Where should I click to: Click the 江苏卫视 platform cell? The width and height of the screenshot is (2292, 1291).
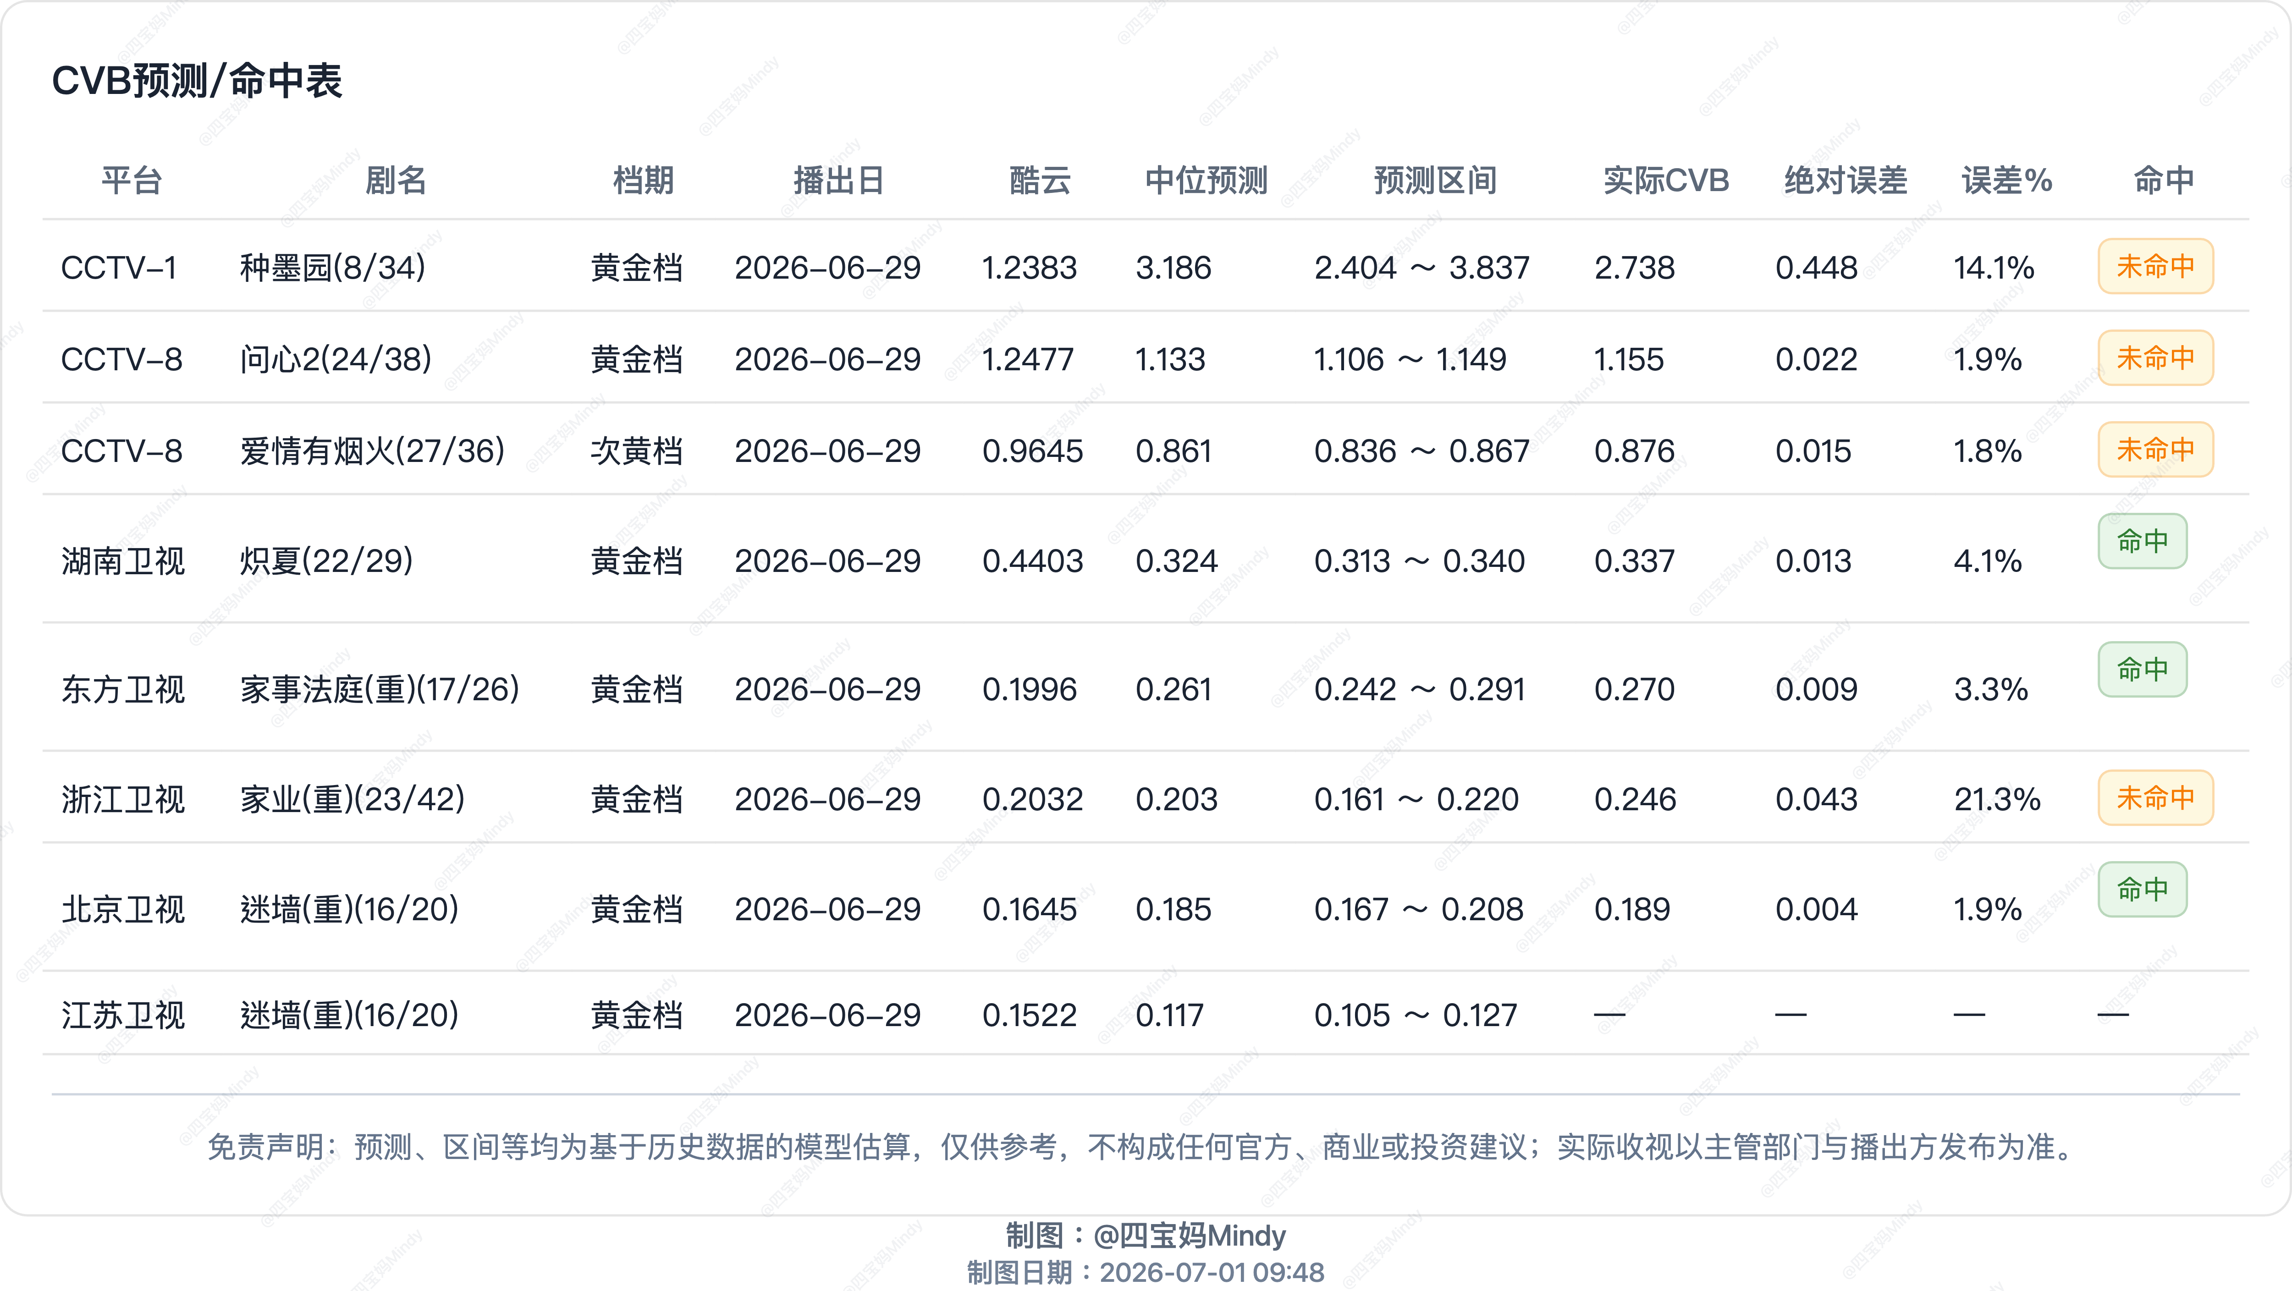coord(123,1015)
